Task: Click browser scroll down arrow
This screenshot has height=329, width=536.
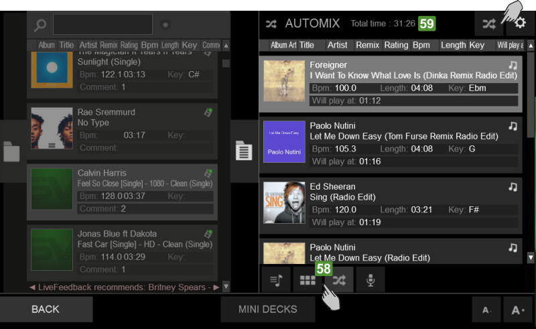Action: tap(226, 286)
